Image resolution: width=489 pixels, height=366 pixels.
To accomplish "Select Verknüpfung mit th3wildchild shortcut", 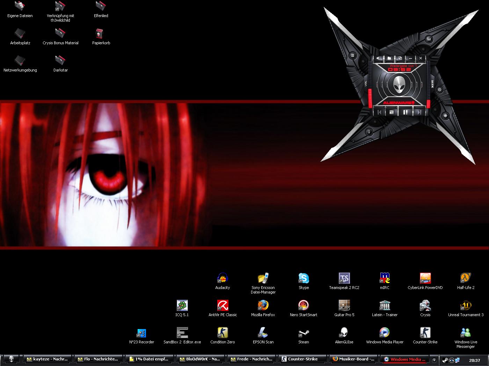I will pyautogui.click(x=60, y=11).
